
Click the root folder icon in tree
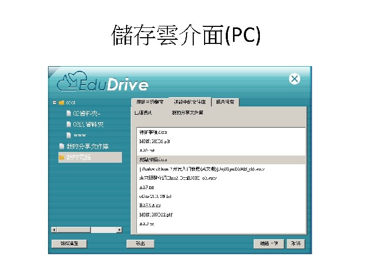(61, 102)
